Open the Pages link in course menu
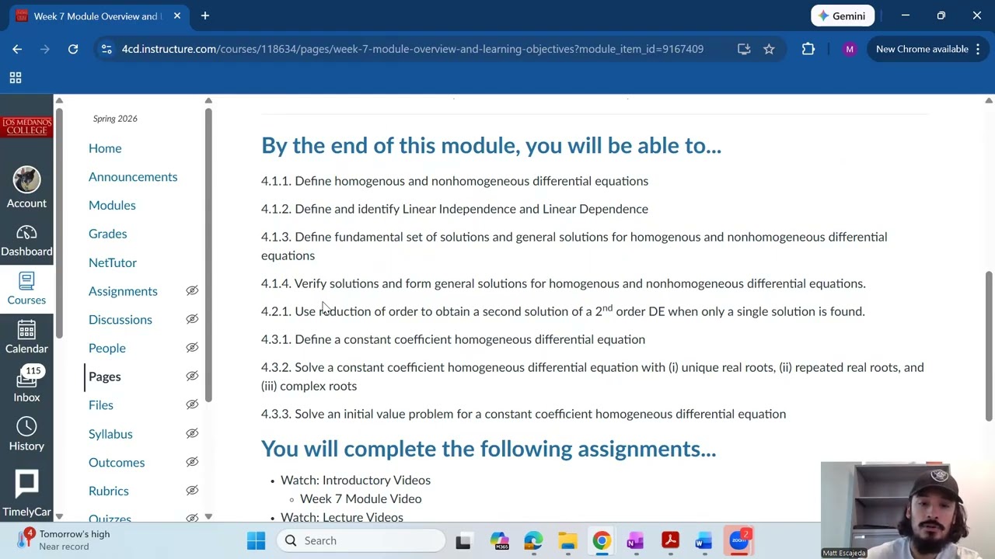The height and width of the screenshot is (559, 995). [x=105, y=377]
